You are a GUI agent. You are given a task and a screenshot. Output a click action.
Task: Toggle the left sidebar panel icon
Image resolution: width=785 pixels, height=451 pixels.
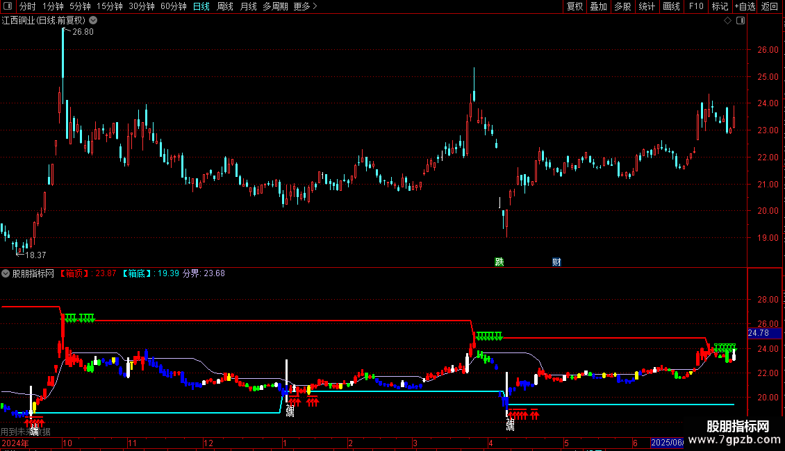point(8,6)
